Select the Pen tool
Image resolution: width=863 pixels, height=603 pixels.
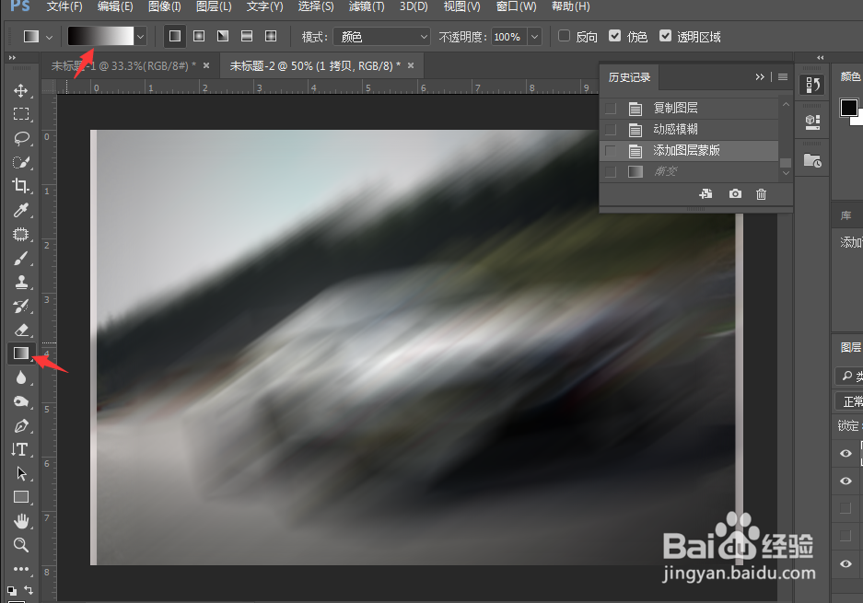coord(21,425)
